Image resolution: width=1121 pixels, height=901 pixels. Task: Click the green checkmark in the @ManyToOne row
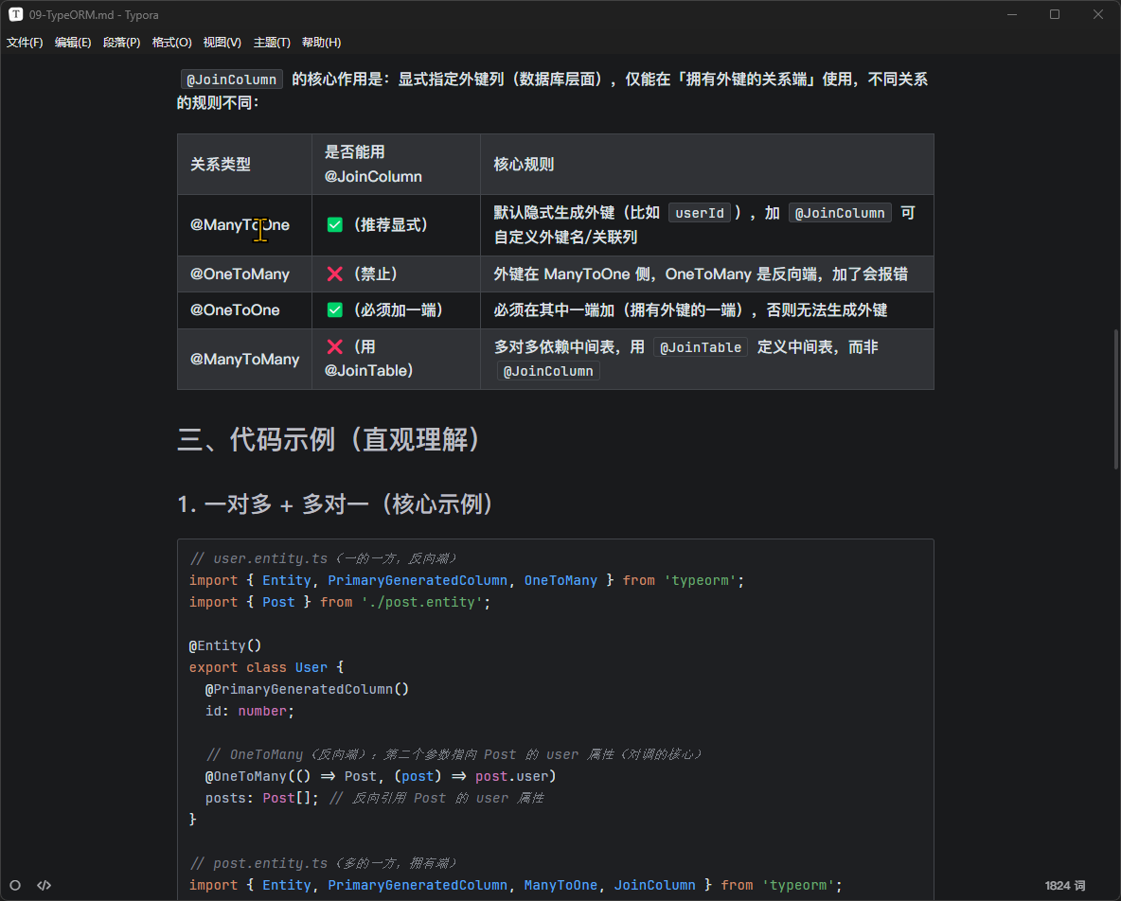334,225
